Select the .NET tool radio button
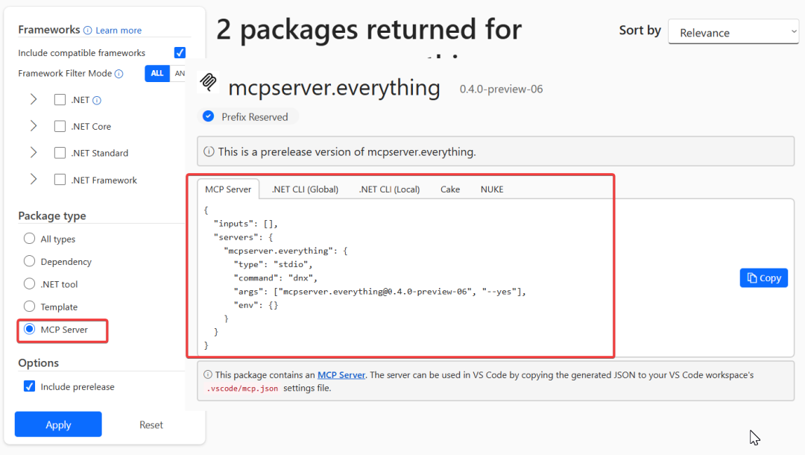 (x=29, y=284)
